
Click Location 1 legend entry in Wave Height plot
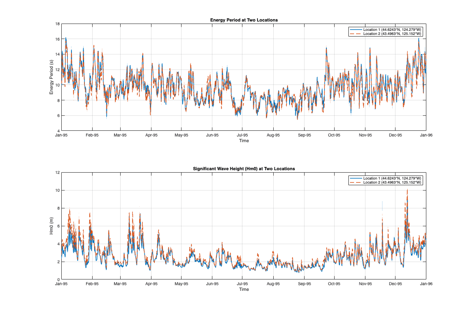(x=386, y=178)
